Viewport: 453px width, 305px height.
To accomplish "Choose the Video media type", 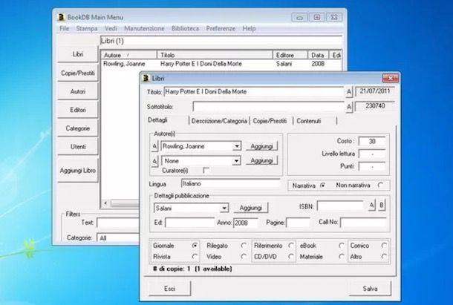I will [x=244, y=257].
